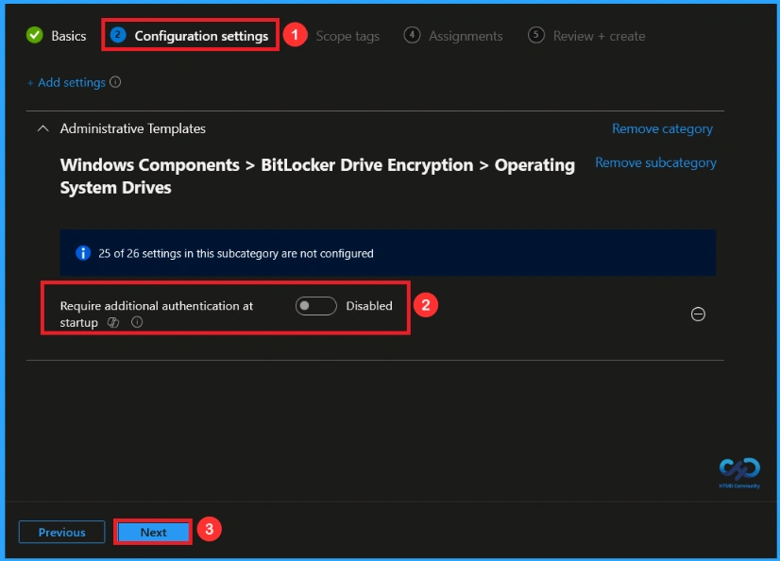Enable Require additional authentication at startup

(315, 305)
